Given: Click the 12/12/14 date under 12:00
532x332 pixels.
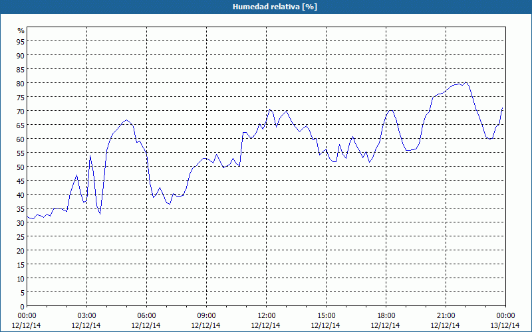Looking at the screenshot, I should pyautogui.click(x=265, y=325).
